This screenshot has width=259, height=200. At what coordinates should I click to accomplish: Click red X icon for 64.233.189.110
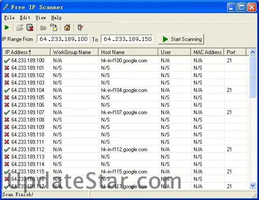pos(7,135)
